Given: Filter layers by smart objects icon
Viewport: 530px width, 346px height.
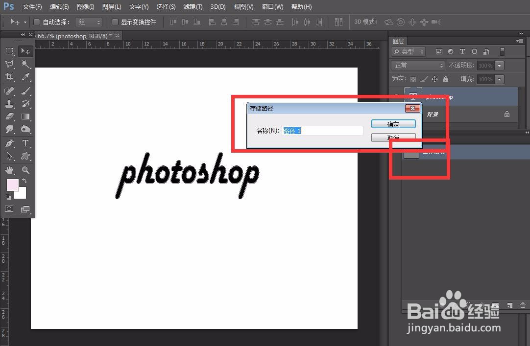Looking at the screenshot, I should coord(486,52).
